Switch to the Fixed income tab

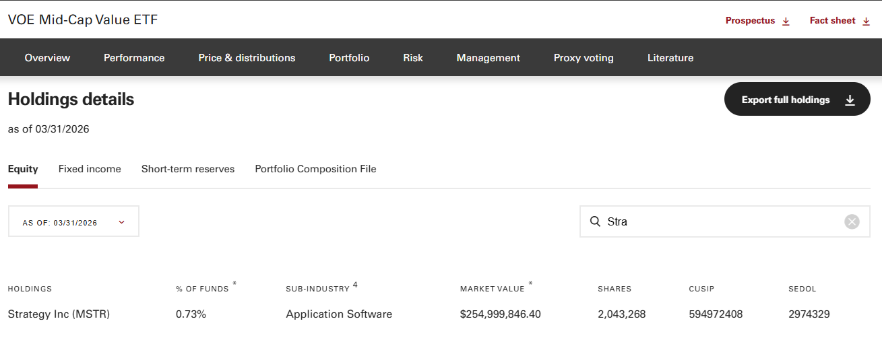coord(90,169)
